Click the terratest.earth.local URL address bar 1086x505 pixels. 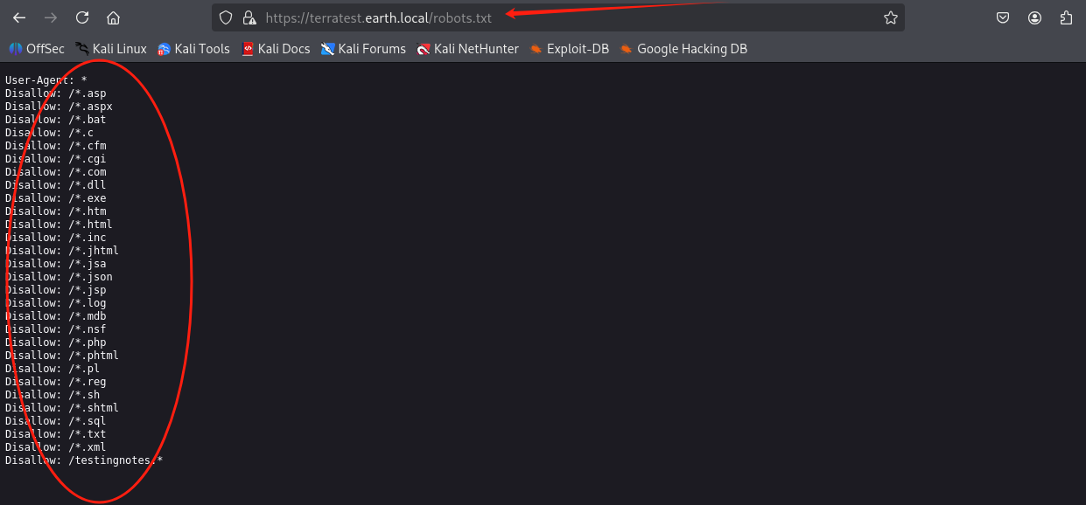[x=560, y=17]
